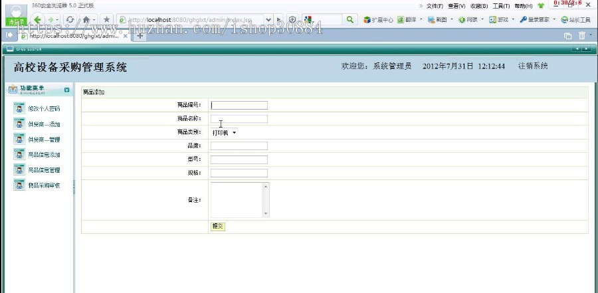
Task: Click the 注销系统 logout link
Action: 533,66
